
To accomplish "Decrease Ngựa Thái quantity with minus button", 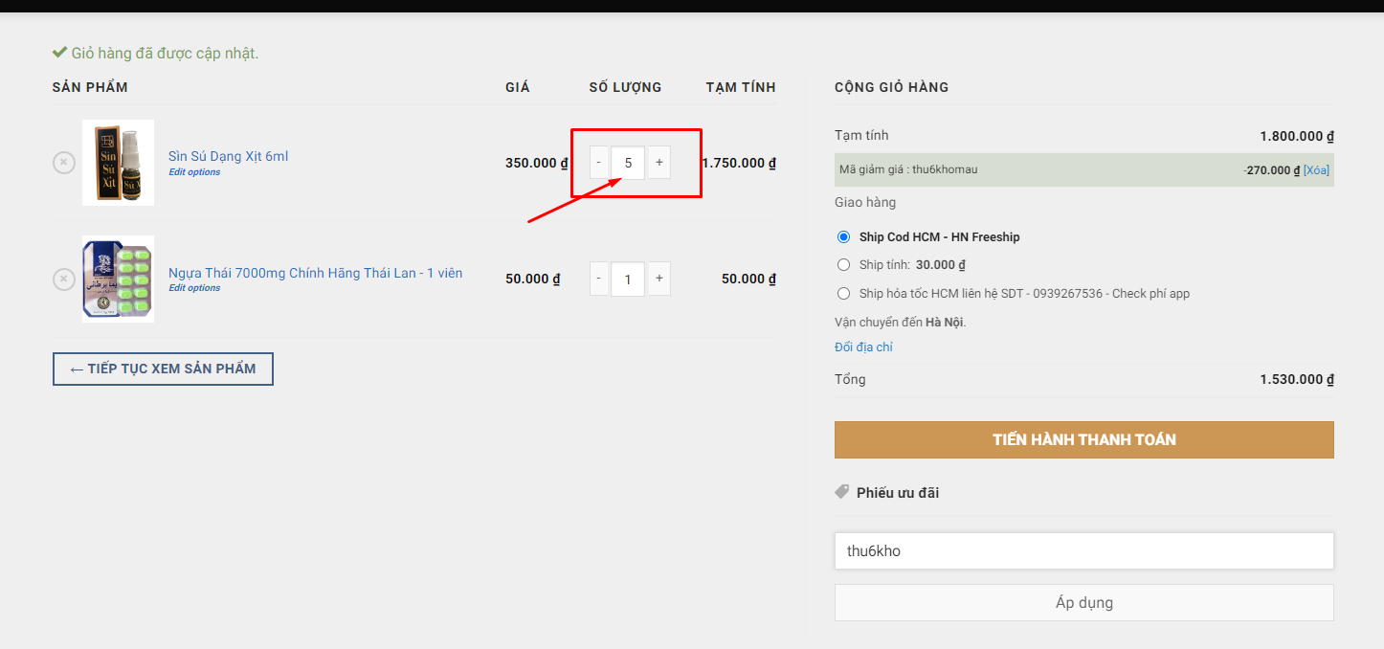I will (x=599, y=279).
